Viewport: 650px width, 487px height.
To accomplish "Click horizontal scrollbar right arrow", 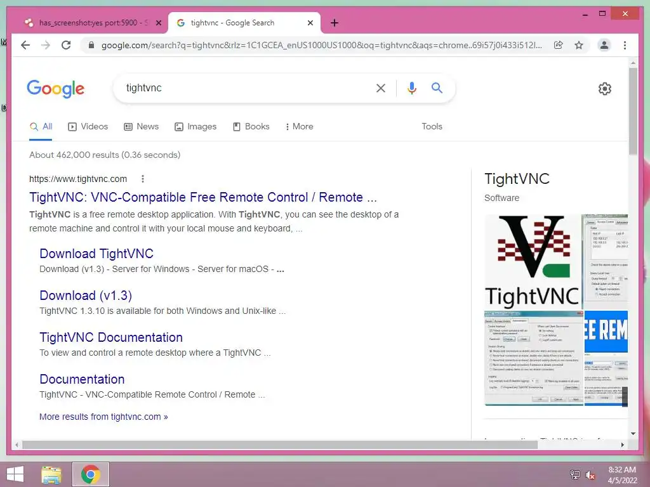I will coord(622,445).
